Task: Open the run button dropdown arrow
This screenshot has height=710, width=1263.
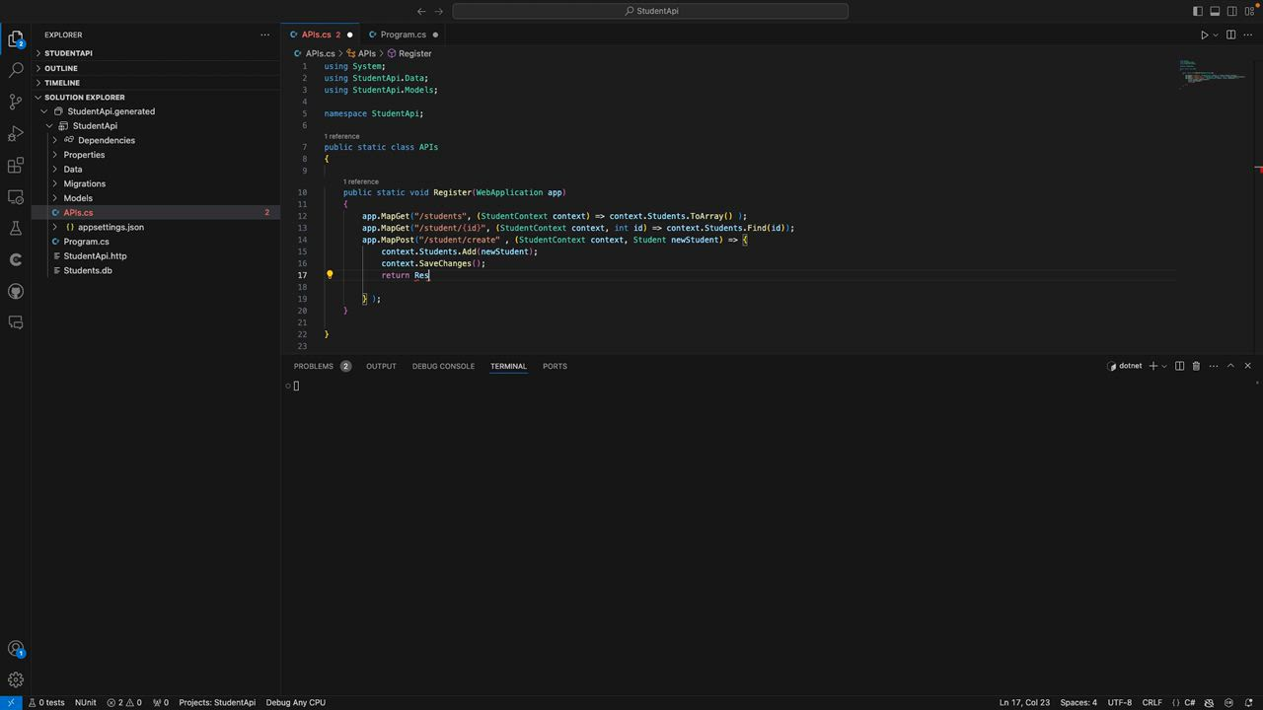Action: click(1216, 35)
